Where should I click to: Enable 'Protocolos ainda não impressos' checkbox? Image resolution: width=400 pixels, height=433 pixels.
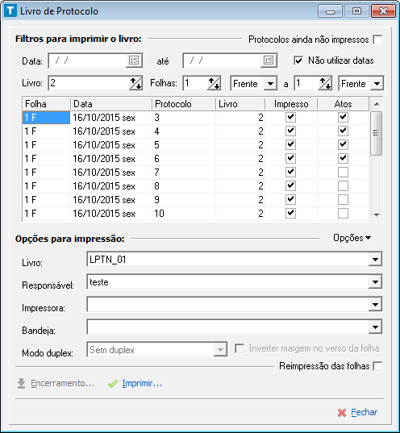(377, 40)
